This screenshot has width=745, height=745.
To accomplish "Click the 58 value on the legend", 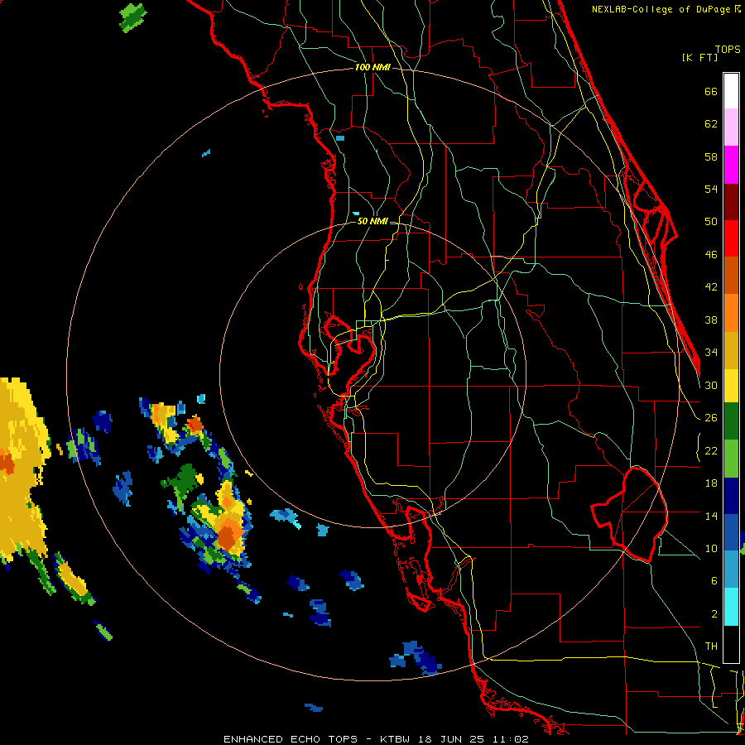I will [711, 156].
